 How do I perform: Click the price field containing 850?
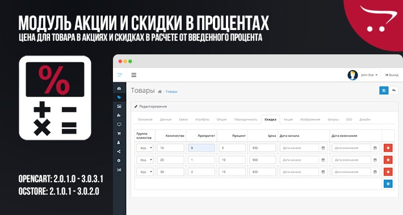(263, 171)
